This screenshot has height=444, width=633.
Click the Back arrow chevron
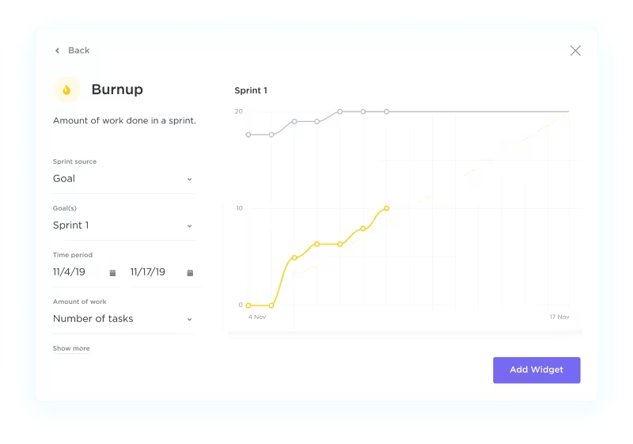tap(57, 51)
